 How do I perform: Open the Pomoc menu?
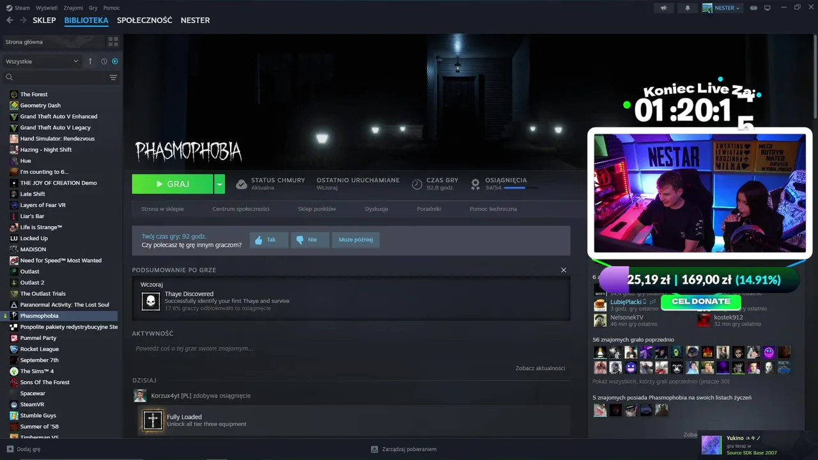pos(111,8)
